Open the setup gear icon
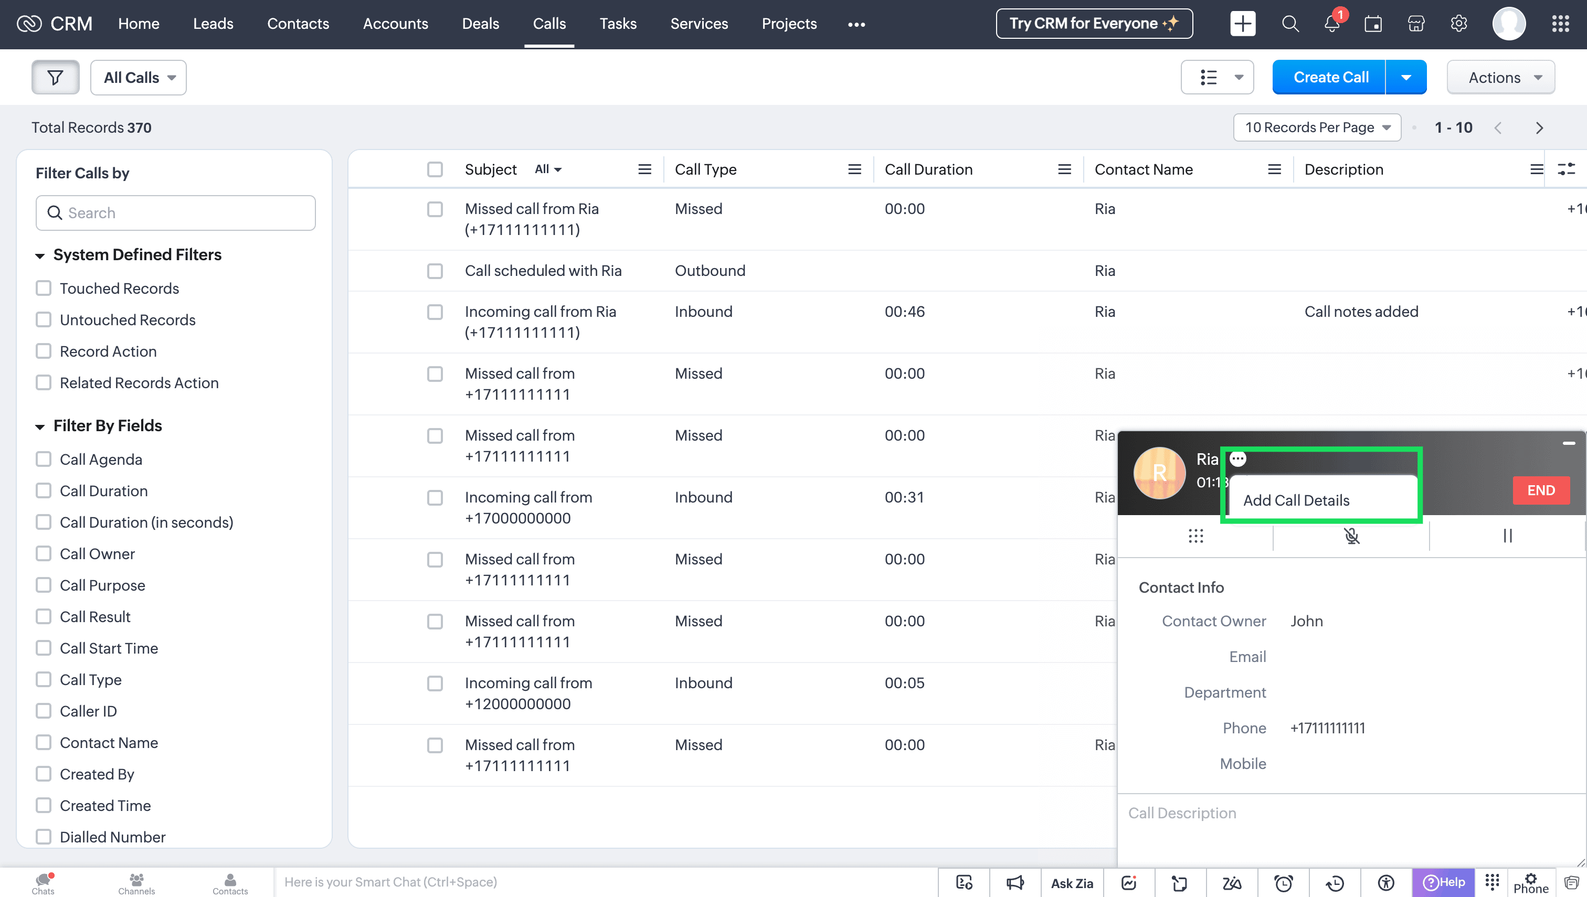This screenshot has width=1587, height=897. tap(1458, 24)
